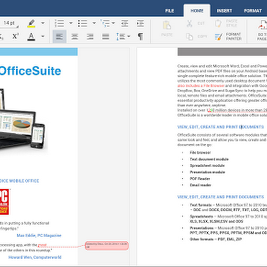Click the Go To Page icon

click(x=262, y=25)
